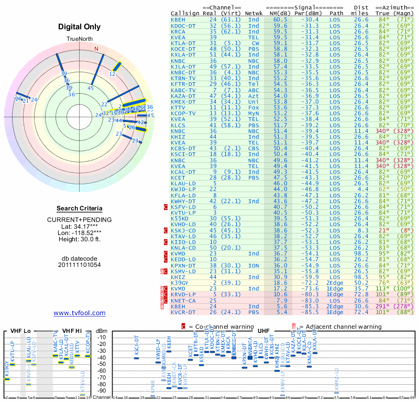Select the KPXN-DT callsign in the table

point(183,266)
